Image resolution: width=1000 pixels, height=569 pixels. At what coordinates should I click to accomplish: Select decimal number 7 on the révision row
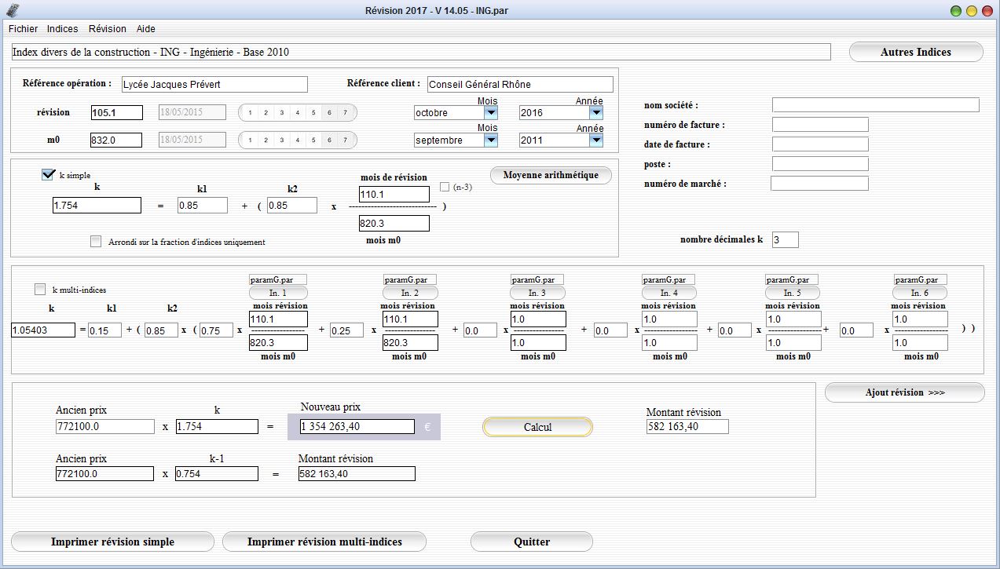click(x=345, y=113)
